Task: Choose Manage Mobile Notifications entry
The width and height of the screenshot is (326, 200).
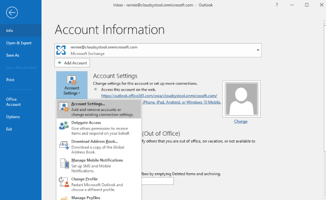Action: tap(99, 165)
